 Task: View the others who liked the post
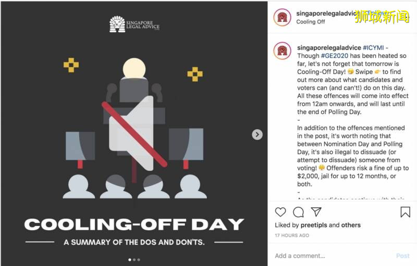(x=351, y=225)
